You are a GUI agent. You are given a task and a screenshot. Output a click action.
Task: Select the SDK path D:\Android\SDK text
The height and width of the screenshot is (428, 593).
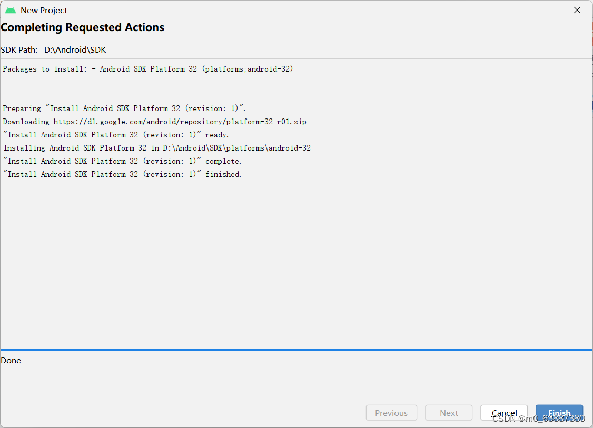coord(75,50)
